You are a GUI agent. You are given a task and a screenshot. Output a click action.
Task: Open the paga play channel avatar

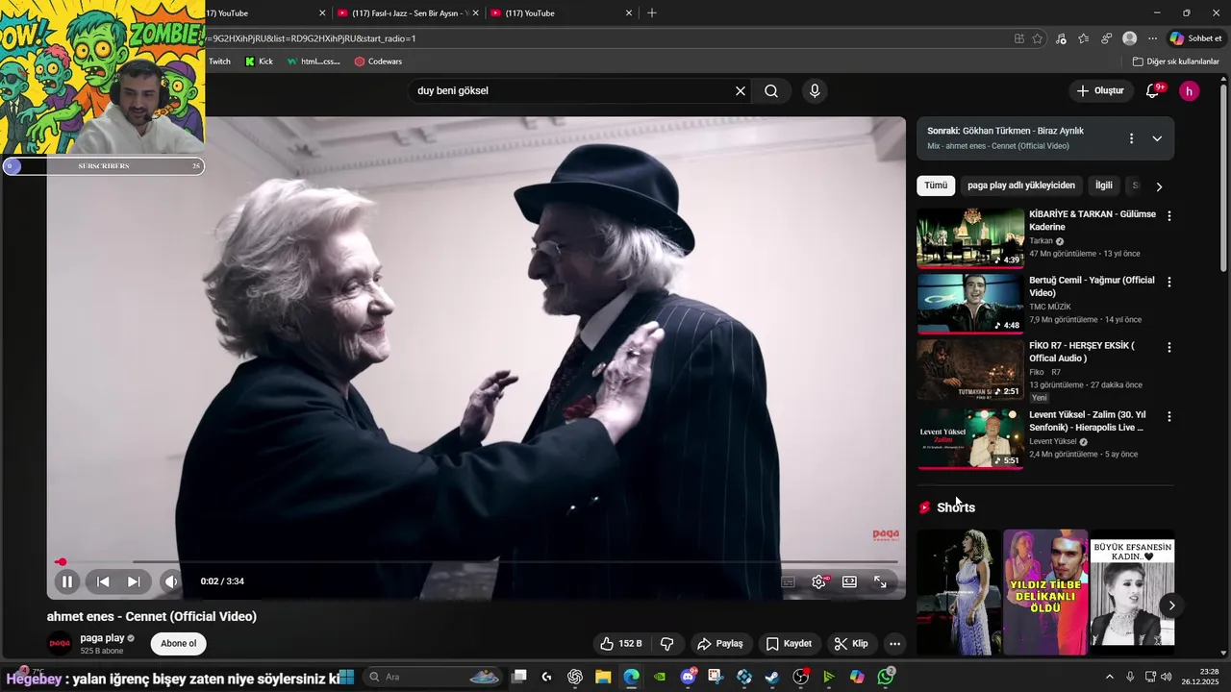60,644
